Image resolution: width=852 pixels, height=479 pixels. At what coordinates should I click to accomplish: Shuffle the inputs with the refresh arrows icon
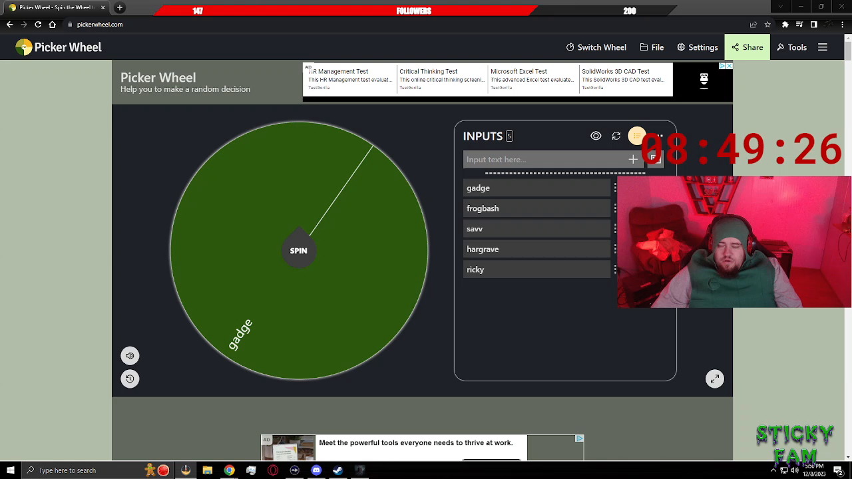(x=616, y=136)
